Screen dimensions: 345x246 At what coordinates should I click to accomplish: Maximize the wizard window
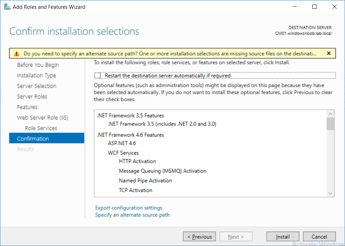314,7
